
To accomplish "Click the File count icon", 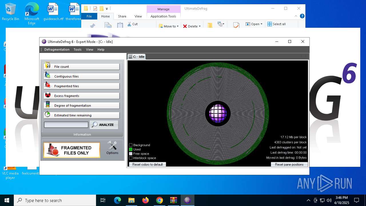I will pos(48,66).
